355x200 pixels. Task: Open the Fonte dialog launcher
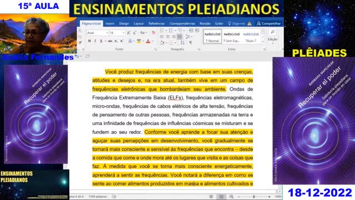tap(155, 49)
